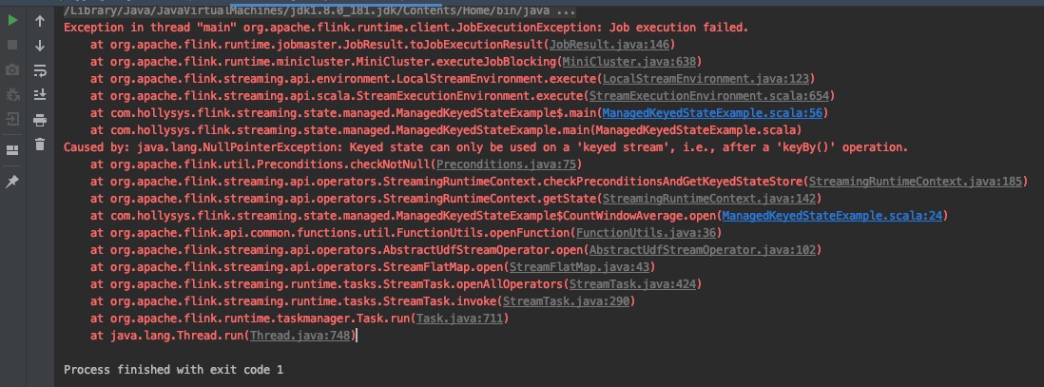Open the FunctionUtils.java:36 link
Image resolution: width=1044 pixels, height=387 pixels.
pos(646,233)
